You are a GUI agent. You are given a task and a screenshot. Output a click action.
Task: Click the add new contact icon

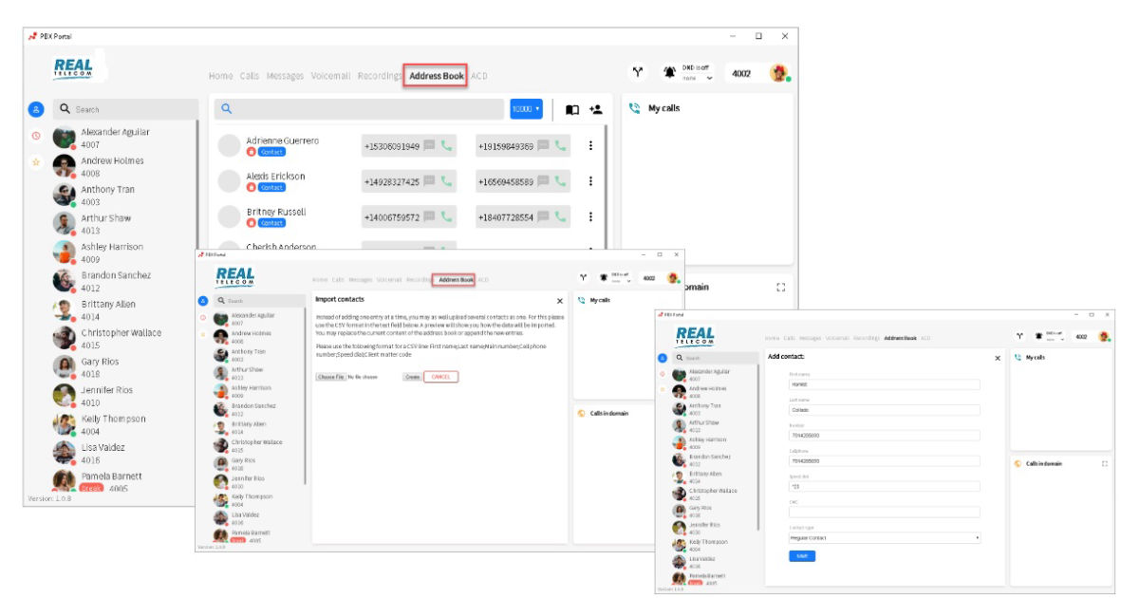click(x=596, y=109)
